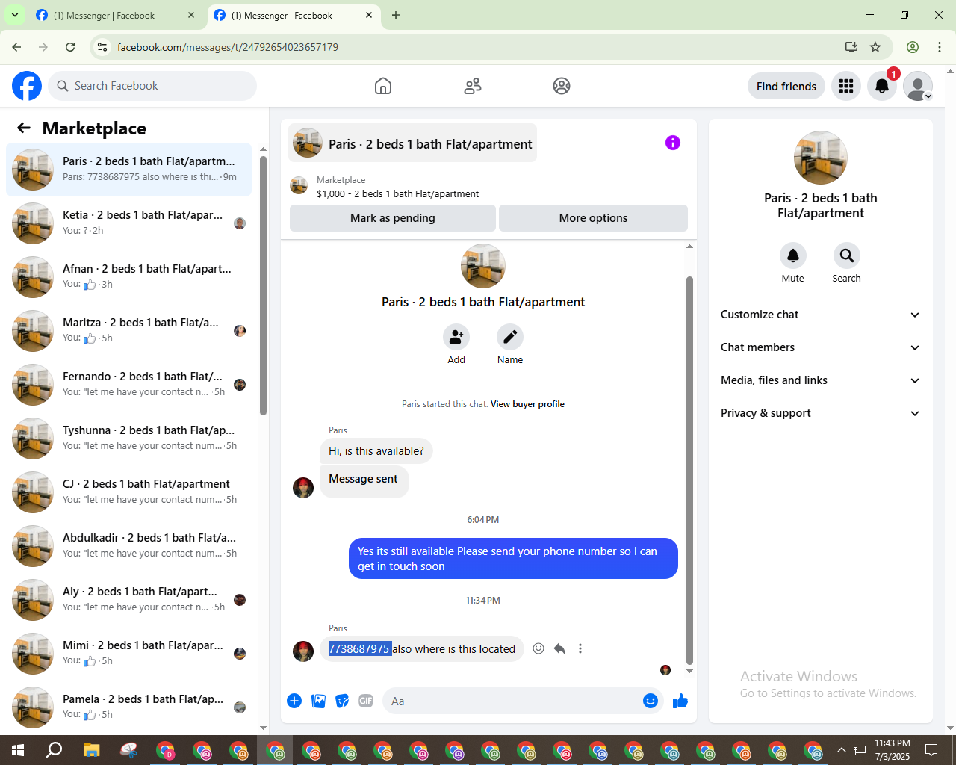Expand Customize chat section
Viewport: 956px width, 765px height.
[820, 315]
